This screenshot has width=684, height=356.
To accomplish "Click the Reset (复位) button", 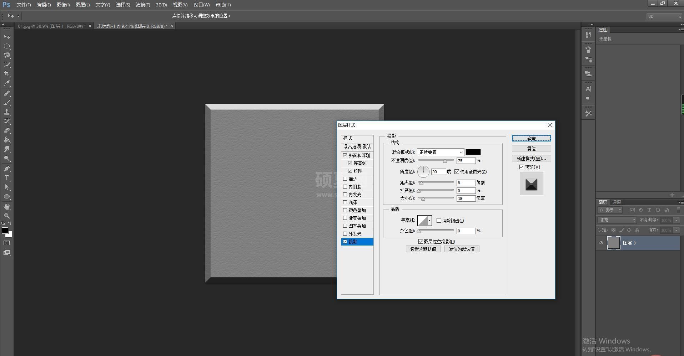I will point(531,148).
